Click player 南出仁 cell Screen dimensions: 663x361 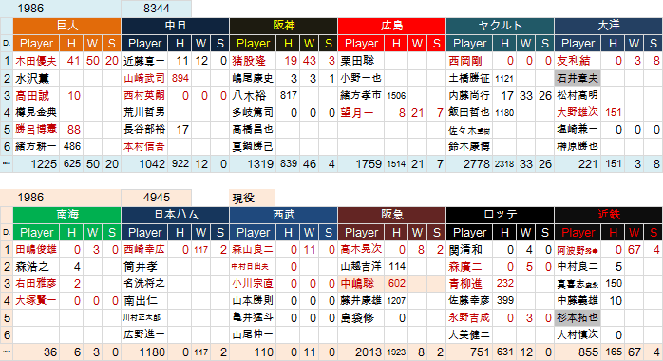point(144,301)
